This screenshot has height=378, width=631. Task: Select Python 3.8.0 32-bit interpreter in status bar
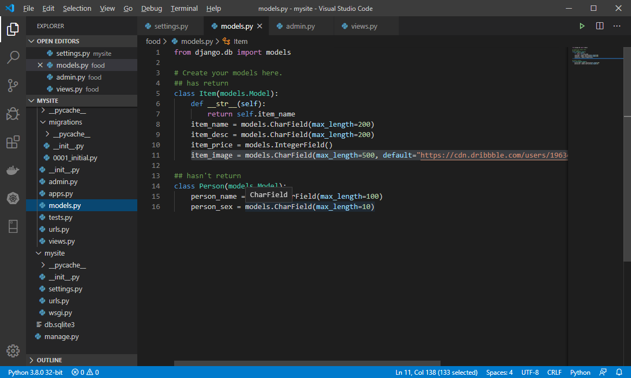click(35, 373)
